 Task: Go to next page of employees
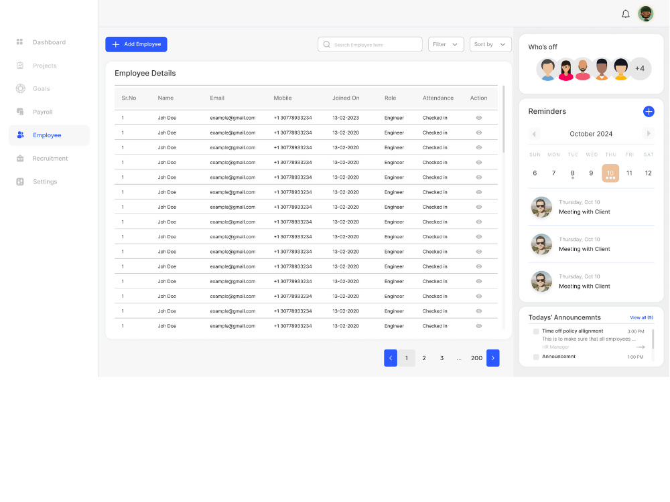click(492, 358)
